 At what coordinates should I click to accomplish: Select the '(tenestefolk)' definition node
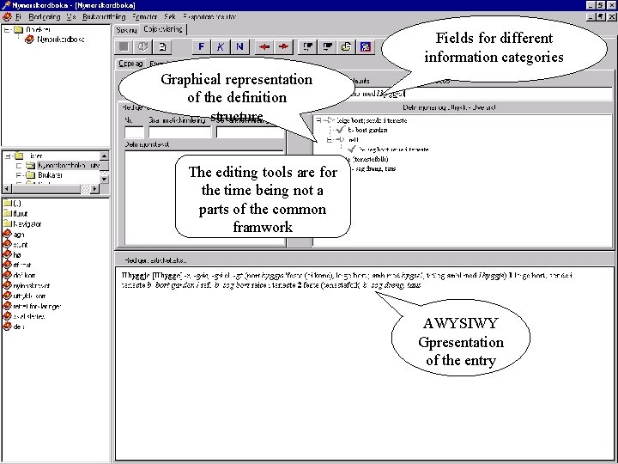[368, 159]
